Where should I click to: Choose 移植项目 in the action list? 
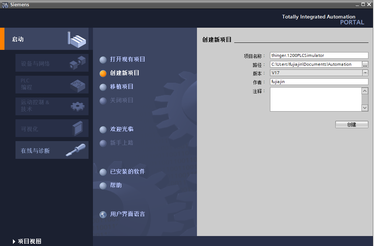pyautogui.click(x=122, y=86)
